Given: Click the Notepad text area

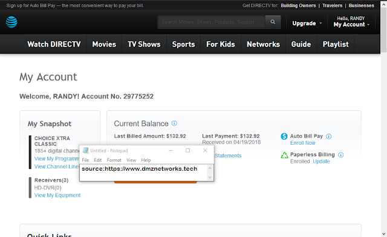Looking at the screenshot, I should click(143, 172).
